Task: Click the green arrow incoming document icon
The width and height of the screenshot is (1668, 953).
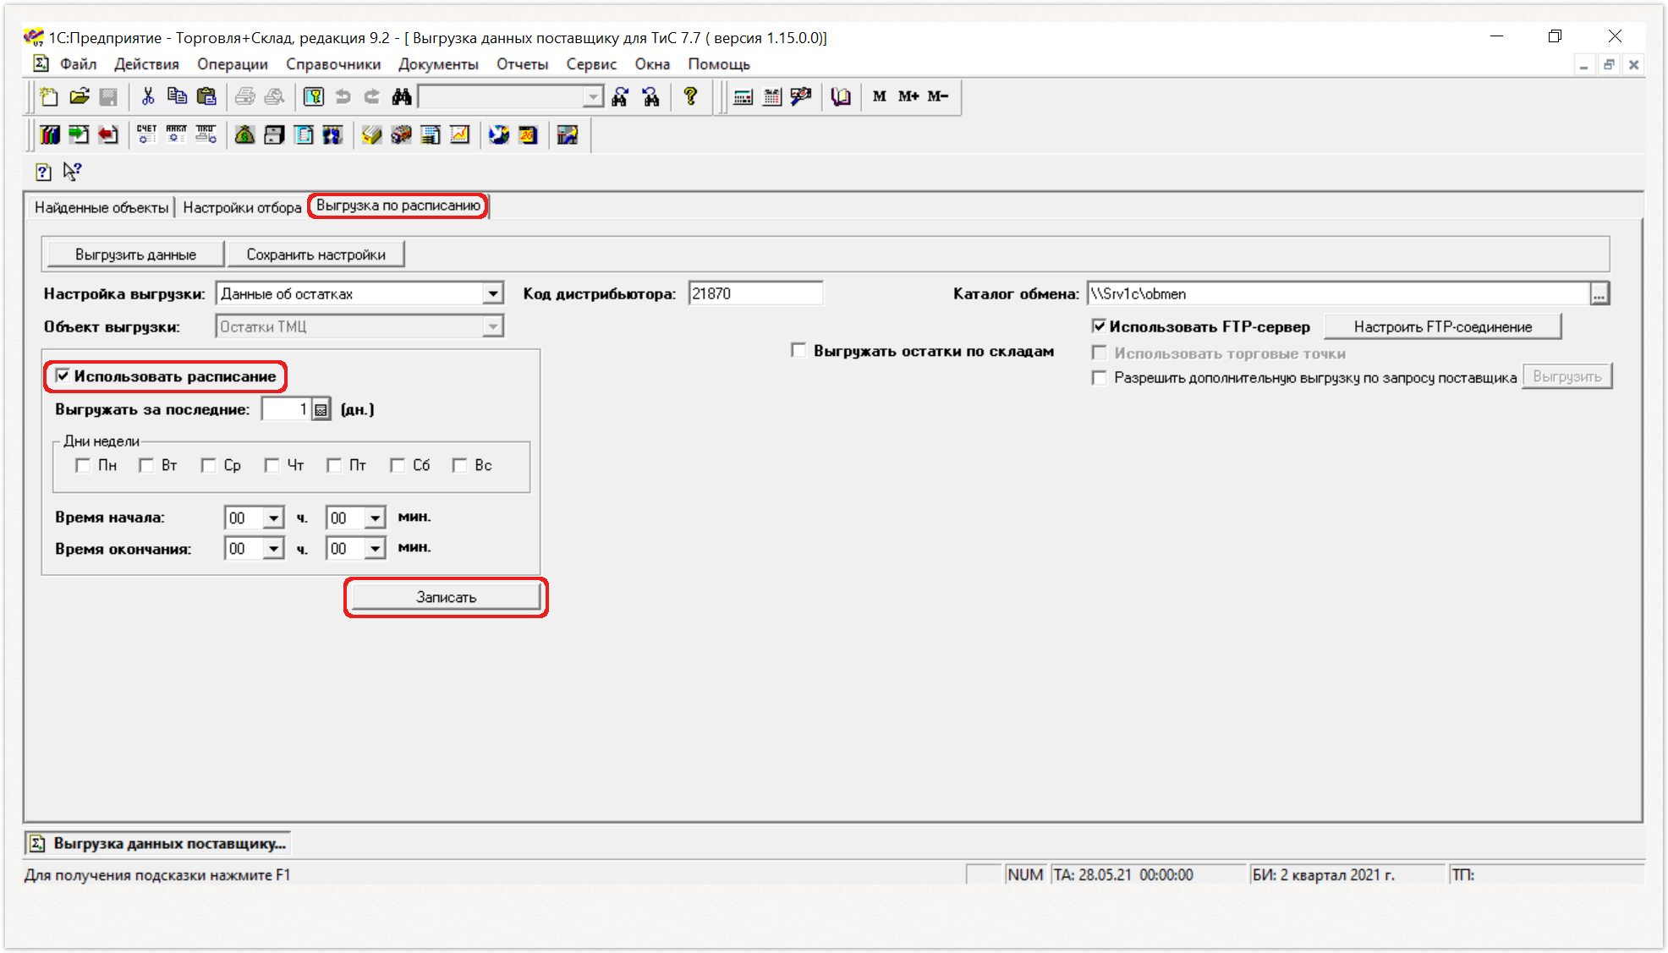Action: (x=79, y=134)
